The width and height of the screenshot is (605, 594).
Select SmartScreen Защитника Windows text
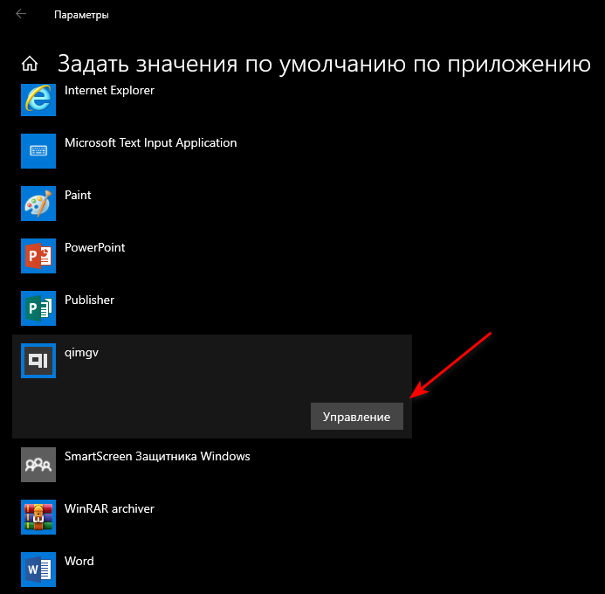(x=157, y=457)
